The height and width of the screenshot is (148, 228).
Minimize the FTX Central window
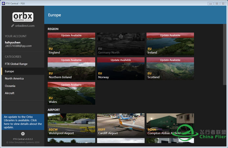click(211, 3)
